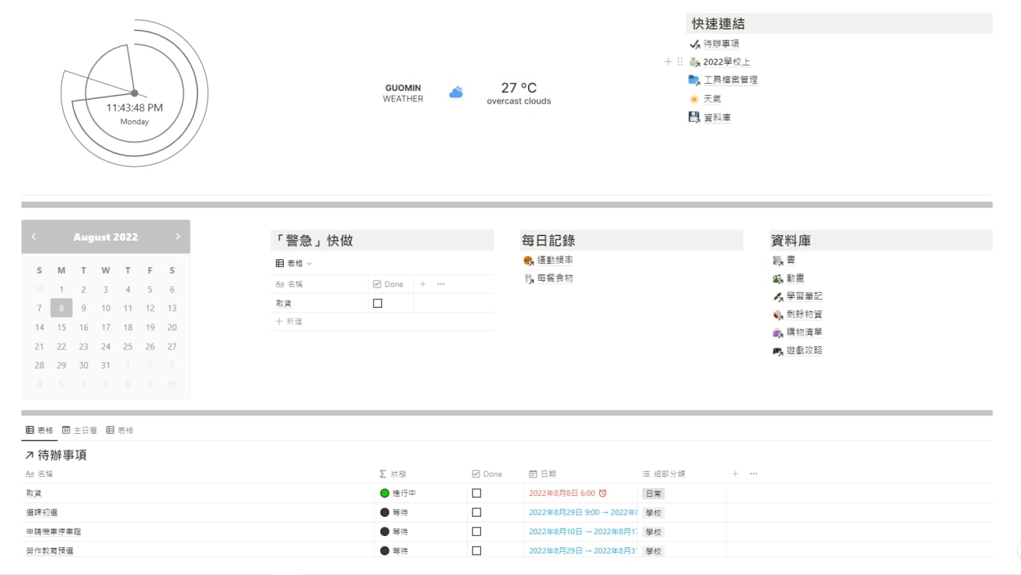This screenshot has width=1021, height=575.
Task: Click the date cell of 申請機車停車證
Action: point(581,531)
